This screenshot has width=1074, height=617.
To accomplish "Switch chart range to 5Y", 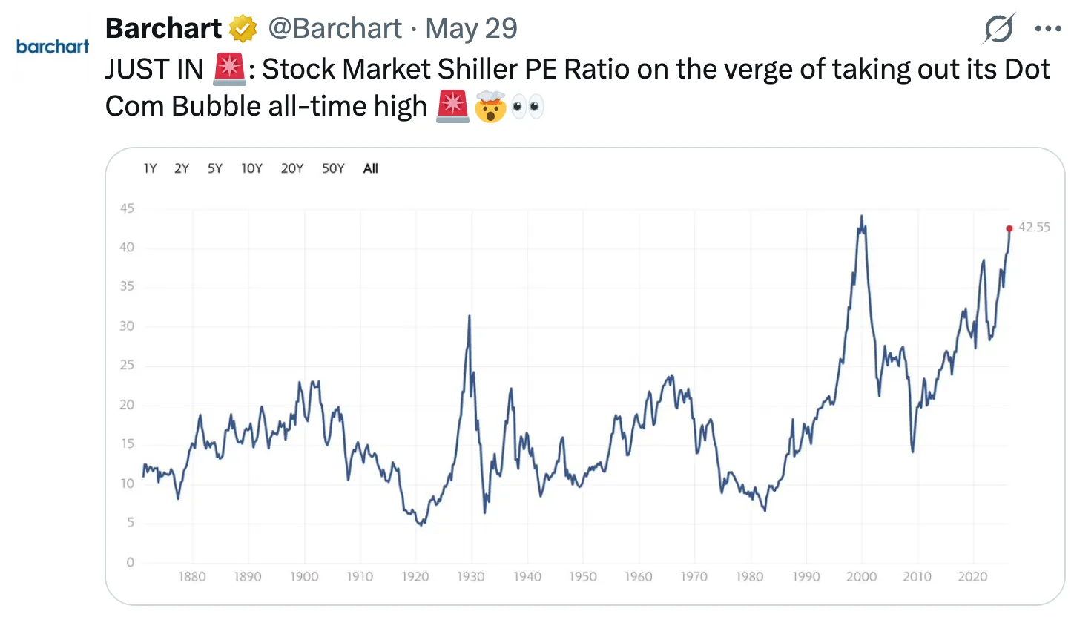I will 215,168.
